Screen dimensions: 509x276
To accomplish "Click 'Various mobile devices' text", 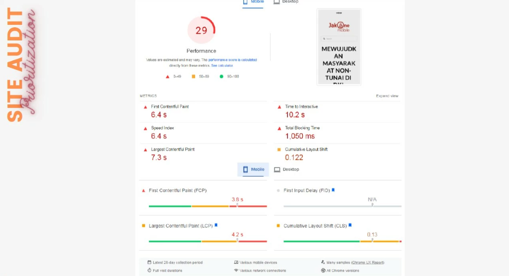I will tap(258, 262).
